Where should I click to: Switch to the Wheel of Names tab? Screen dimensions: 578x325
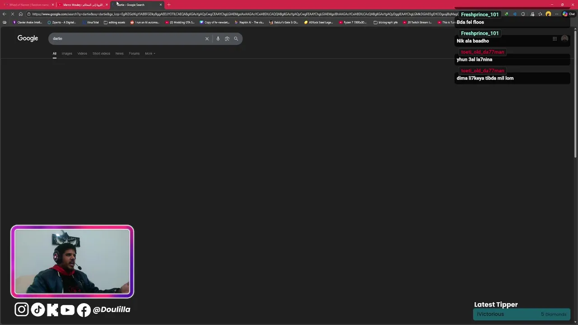click(28, 5)
